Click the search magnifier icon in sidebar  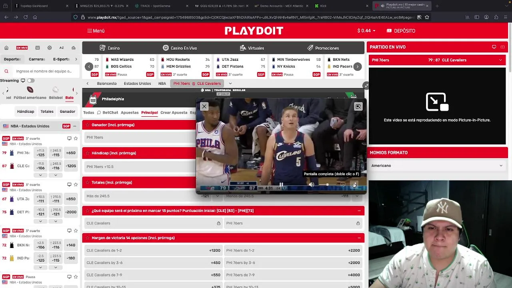[6, 71]
